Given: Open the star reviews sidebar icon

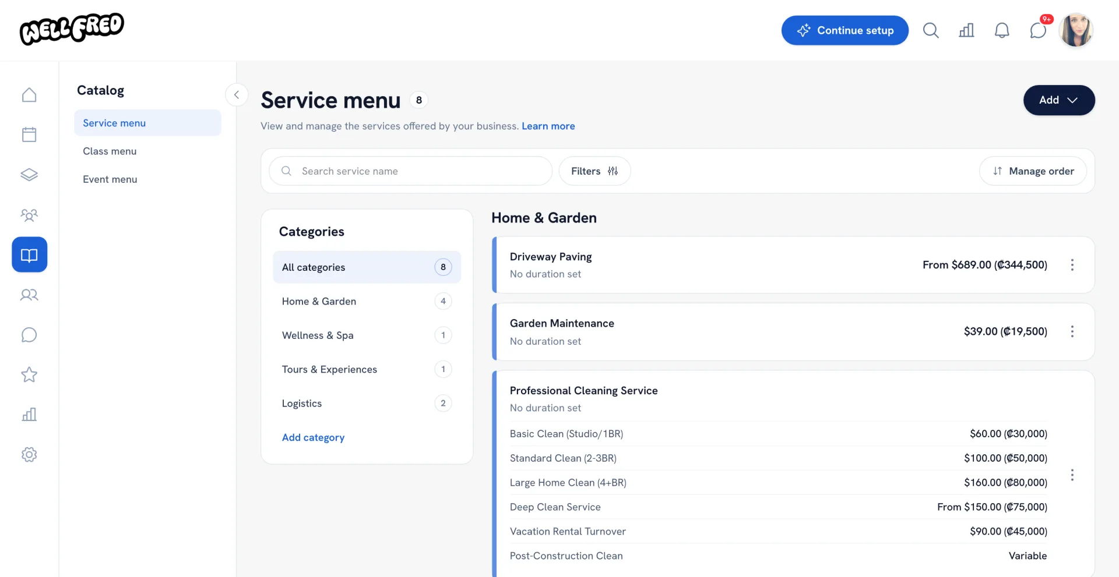Looking at the screenshot, I should click(29, 374).
